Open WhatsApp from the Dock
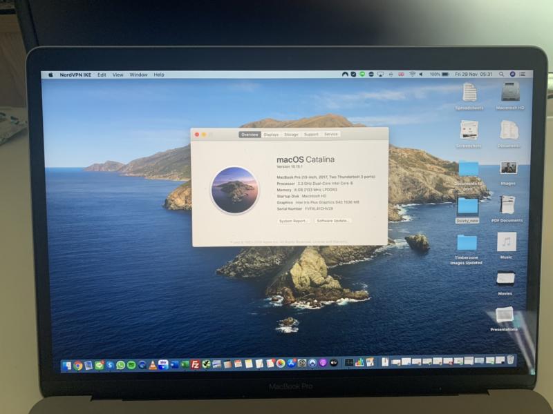The image size is (553, 414). tap(120, 365)
